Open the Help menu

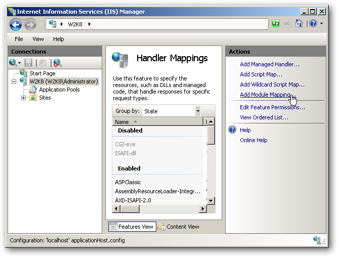click(x=58, y=39)
